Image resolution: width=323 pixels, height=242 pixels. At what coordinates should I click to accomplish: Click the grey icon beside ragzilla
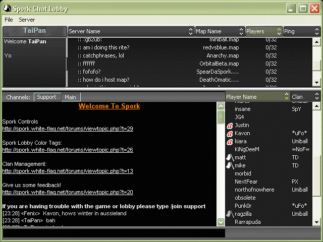(x=229, y=214)
